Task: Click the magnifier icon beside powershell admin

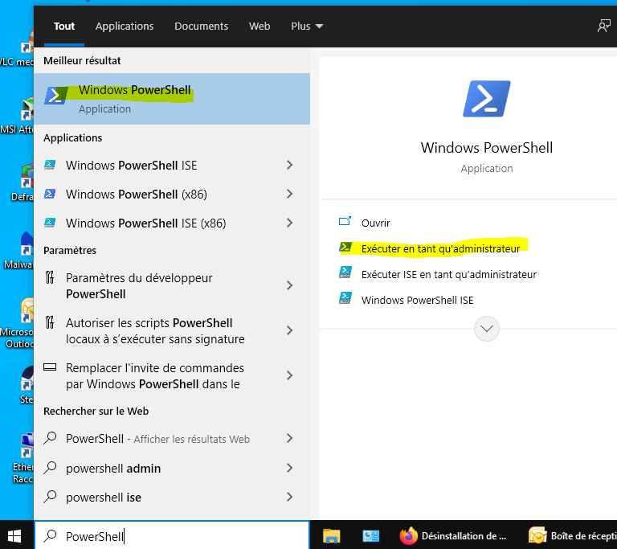Action: point(50,468)
